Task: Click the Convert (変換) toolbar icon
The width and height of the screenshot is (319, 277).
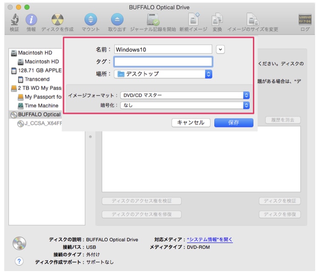Action: pyautogui.click(x=217, y=20)
